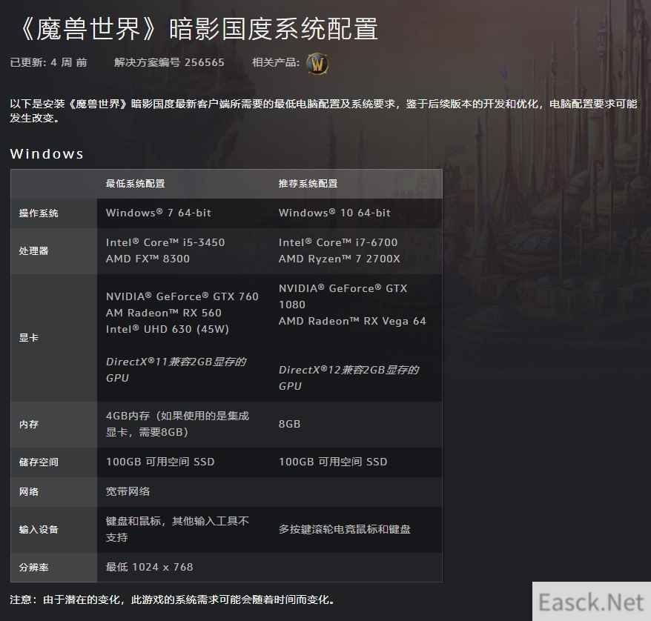Click the AMD Radeon™ RX Vega 64 text
The height and width of the screenshot is (621, 651).
pyautogui.click(x=352, y=321)
